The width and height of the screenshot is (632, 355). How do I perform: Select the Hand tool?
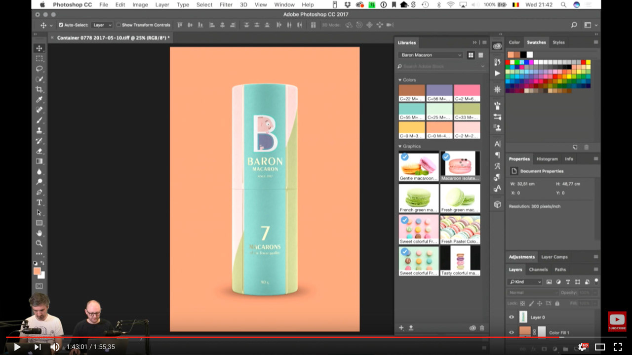[39, 233]
